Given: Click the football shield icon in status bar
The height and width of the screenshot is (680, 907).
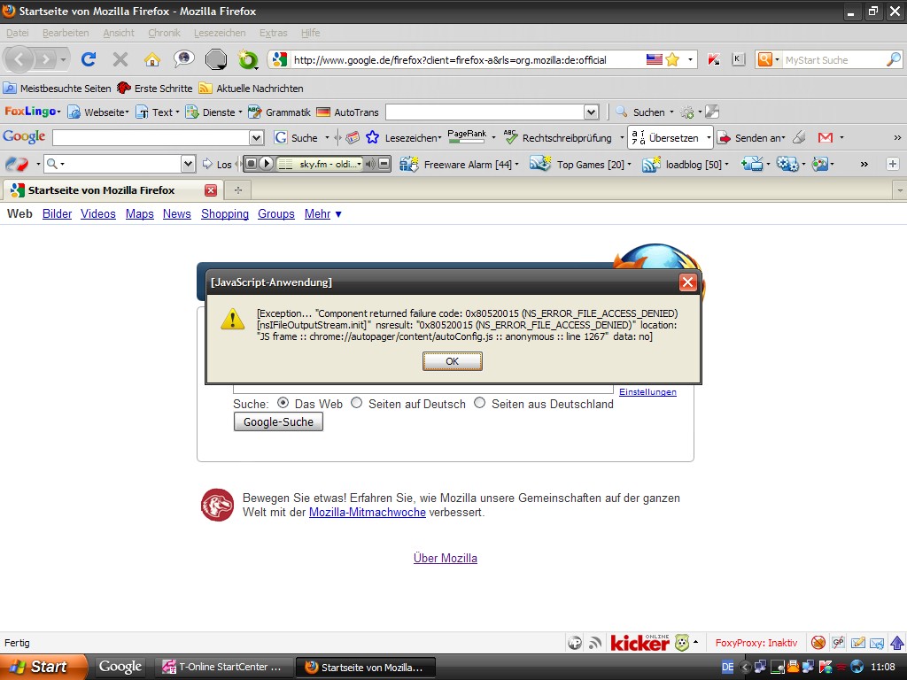Looking at the screenshot, I should click(682, 643).
